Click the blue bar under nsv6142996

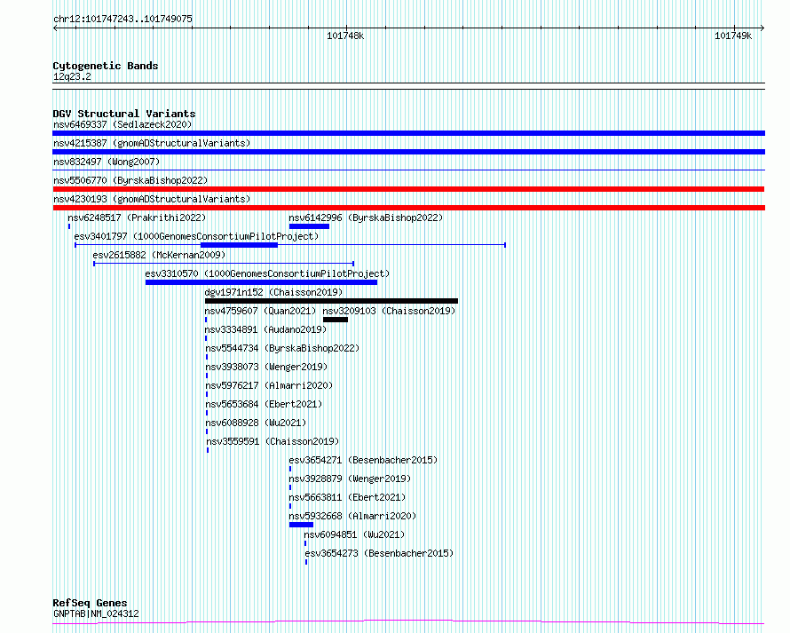click(309, 226)
